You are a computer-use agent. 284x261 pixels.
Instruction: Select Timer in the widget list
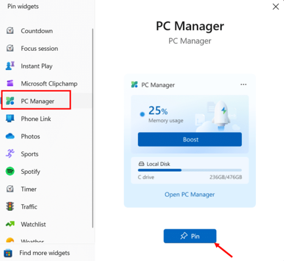[x=46, y=189]
